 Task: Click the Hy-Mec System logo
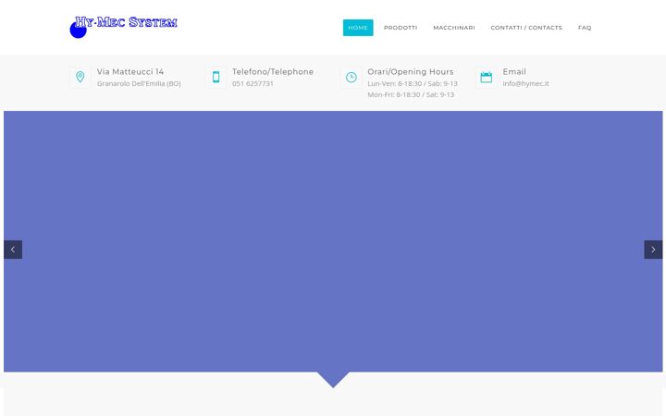click(x=123, y=27)
